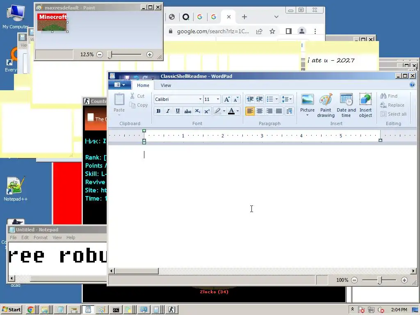
Task: Switch to the Home ribbon tab
Action: click(143, 85)
